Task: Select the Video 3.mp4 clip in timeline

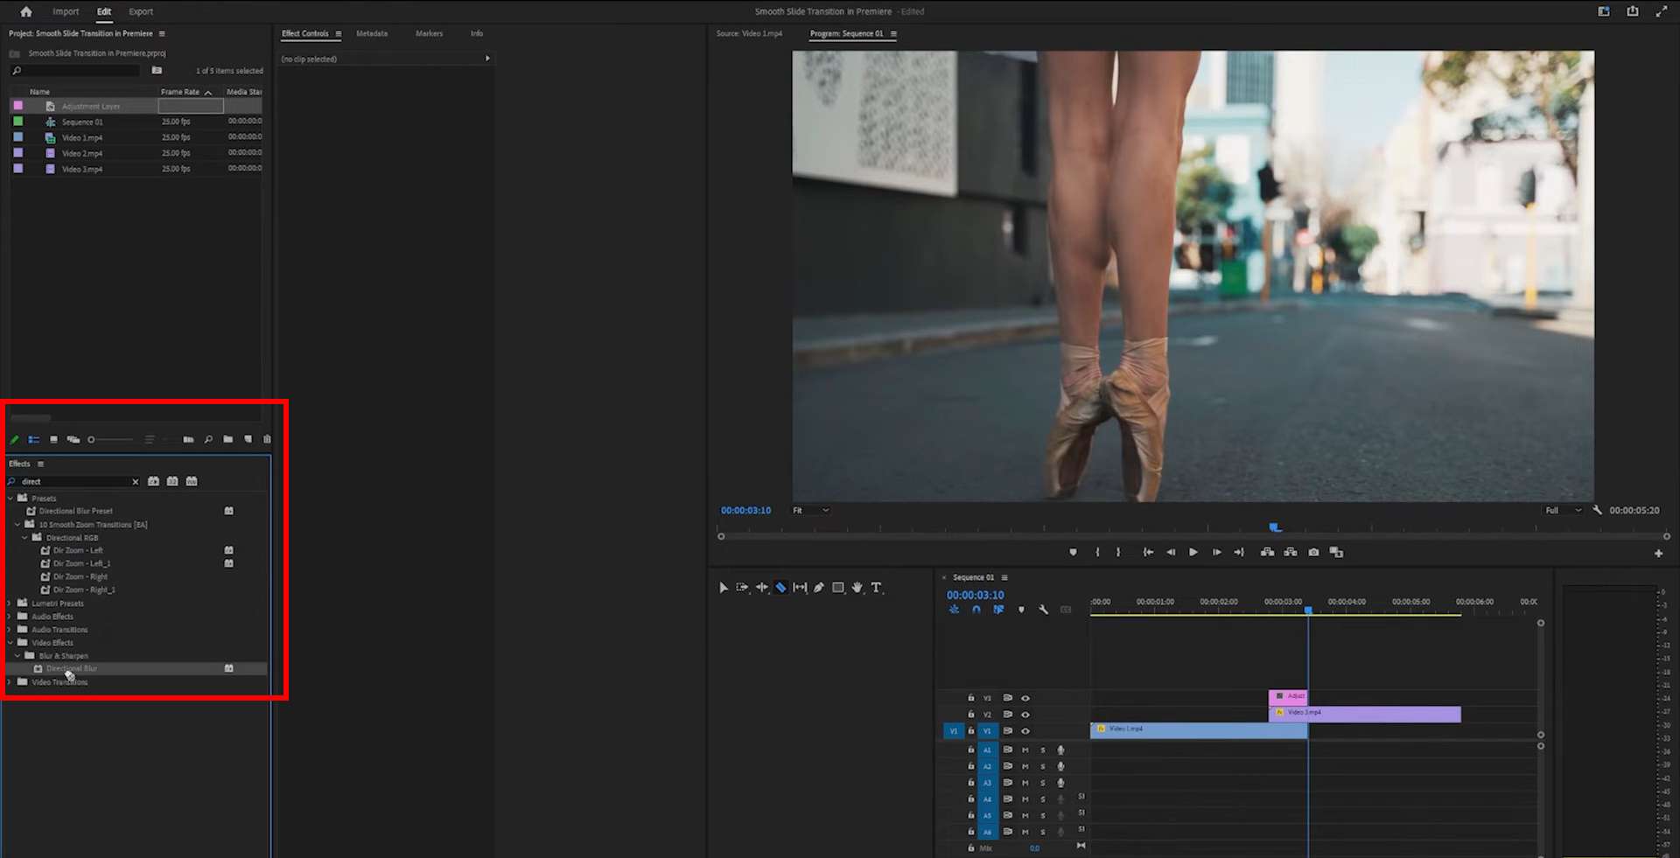Action: tap(1365, 714)
